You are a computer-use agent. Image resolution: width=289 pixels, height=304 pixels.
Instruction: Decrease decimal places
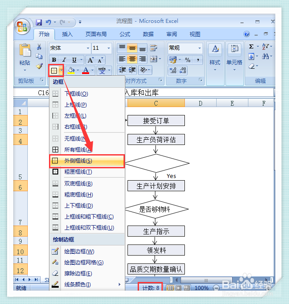pos(183,70)
